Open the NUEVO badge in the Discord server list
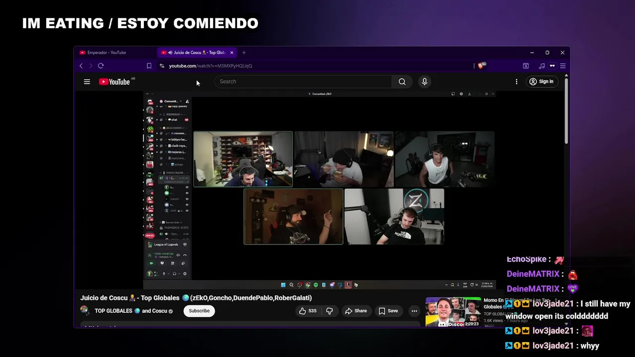The width and height of the screenshot is (635, 357). pyautogui.click(x=149, y=236)
